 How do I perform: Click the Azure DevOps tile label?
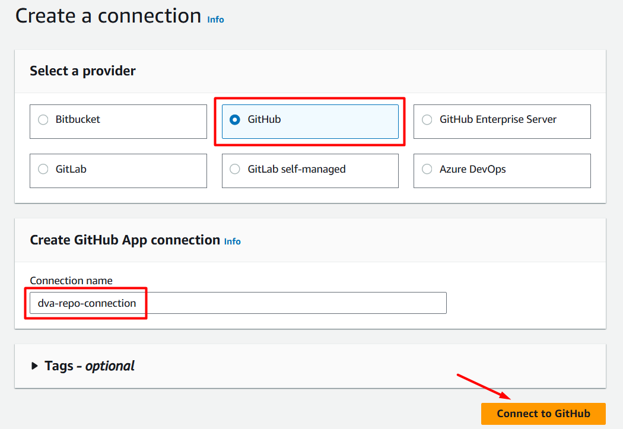click(472, 169)
